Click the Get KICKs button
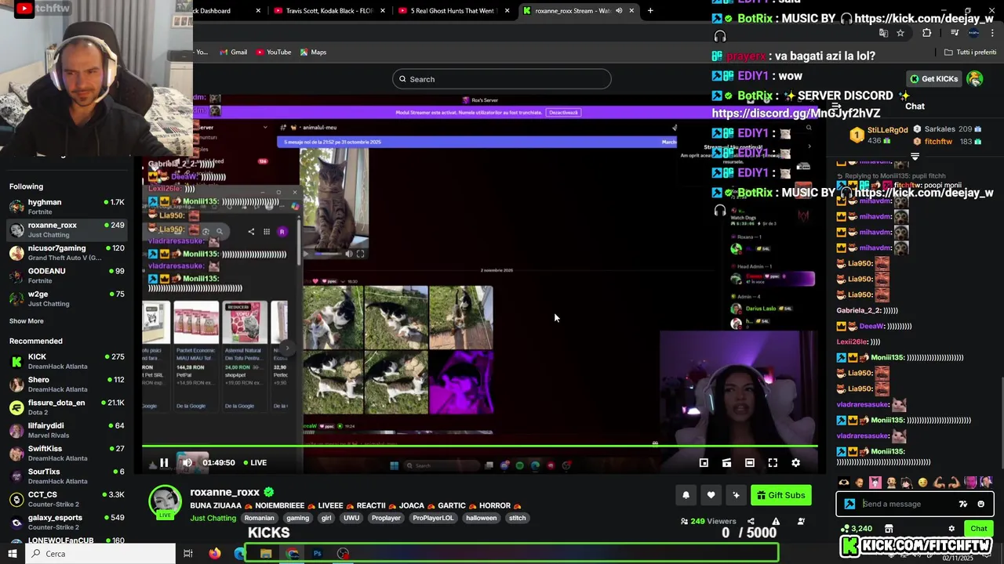 pos(933,79)
